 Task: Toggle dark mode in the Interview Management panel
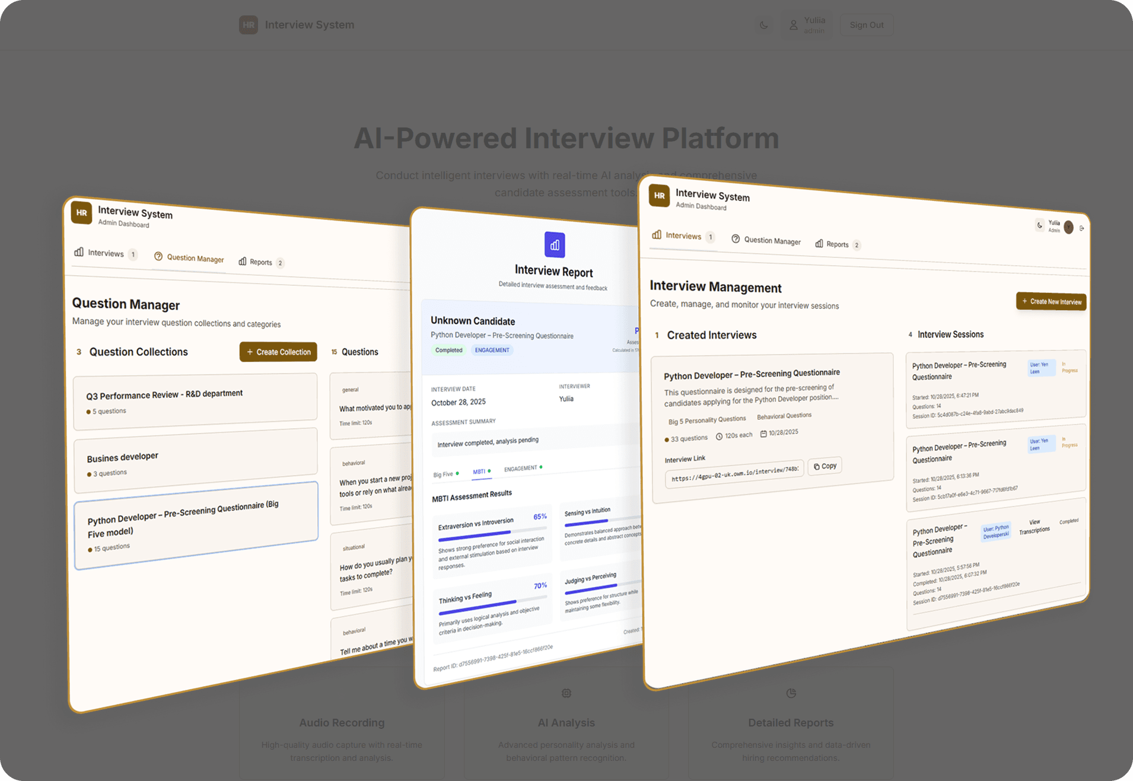[1040, 225]
